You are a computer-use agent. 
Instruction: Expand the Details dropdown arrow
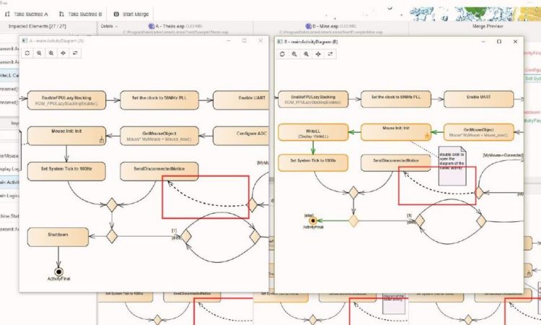[116, 26]
